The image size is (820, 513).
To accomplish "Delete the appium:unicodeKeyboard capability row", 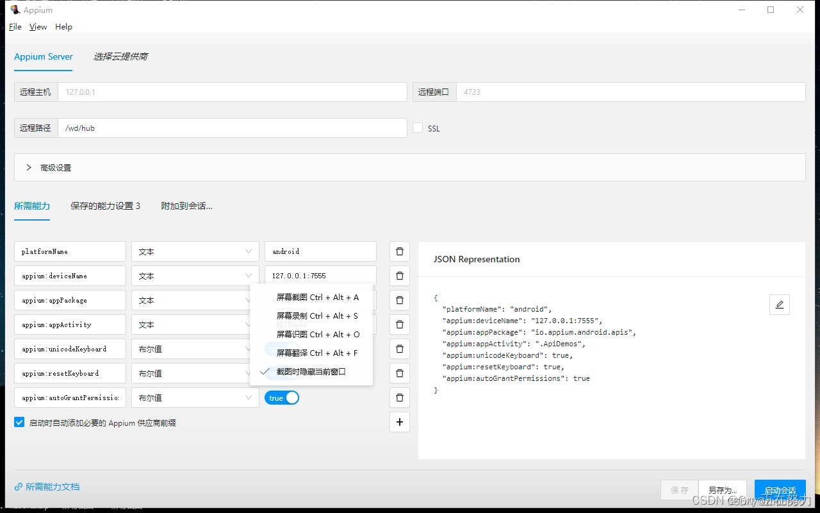I will pyautogui.click(x=400, y=349).
